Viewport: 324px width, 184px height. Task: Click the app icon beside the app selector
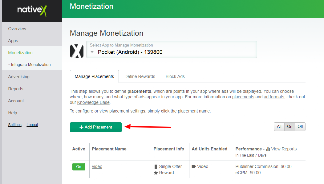77,51
